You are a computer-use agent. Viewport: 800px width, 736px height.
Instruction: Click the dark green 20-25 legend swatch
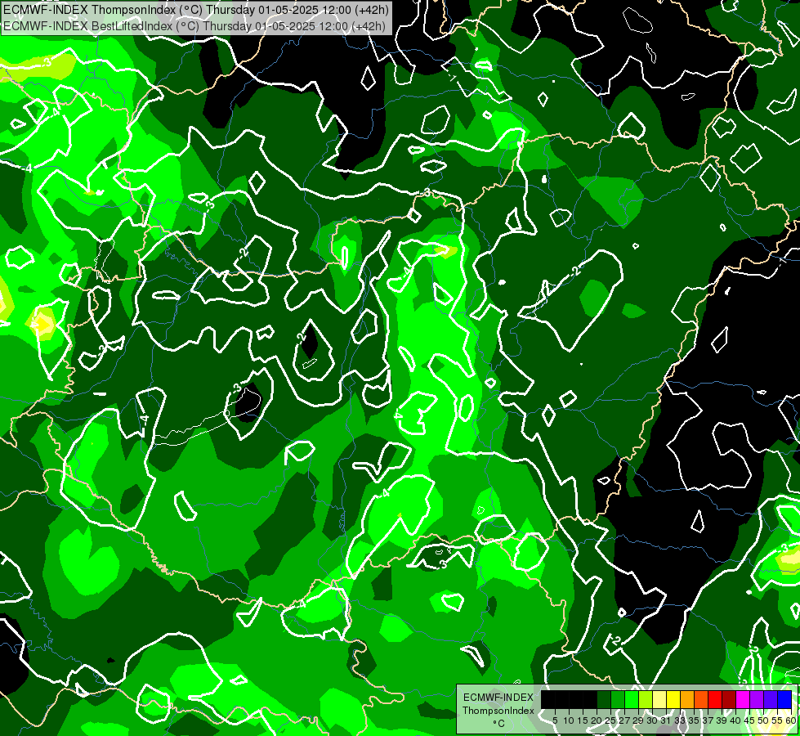[x=604, y=699]
